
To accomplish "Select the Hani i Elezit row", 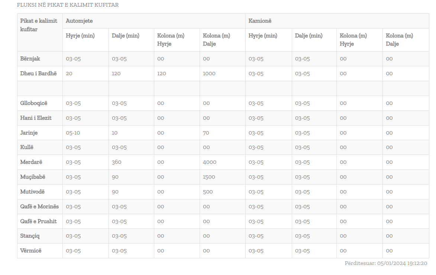I will [x=36, y=118].
